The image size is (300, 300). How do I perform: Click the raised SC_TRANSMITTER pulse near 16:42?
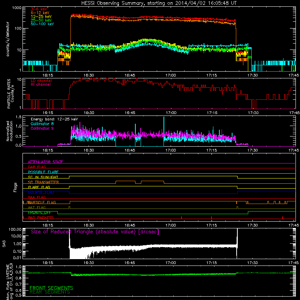click(126, 181)
